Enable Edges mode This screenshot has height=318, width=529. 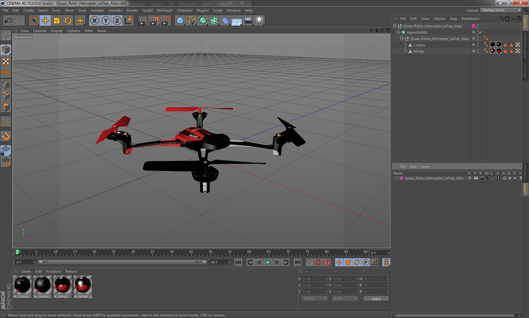[6, 96]
